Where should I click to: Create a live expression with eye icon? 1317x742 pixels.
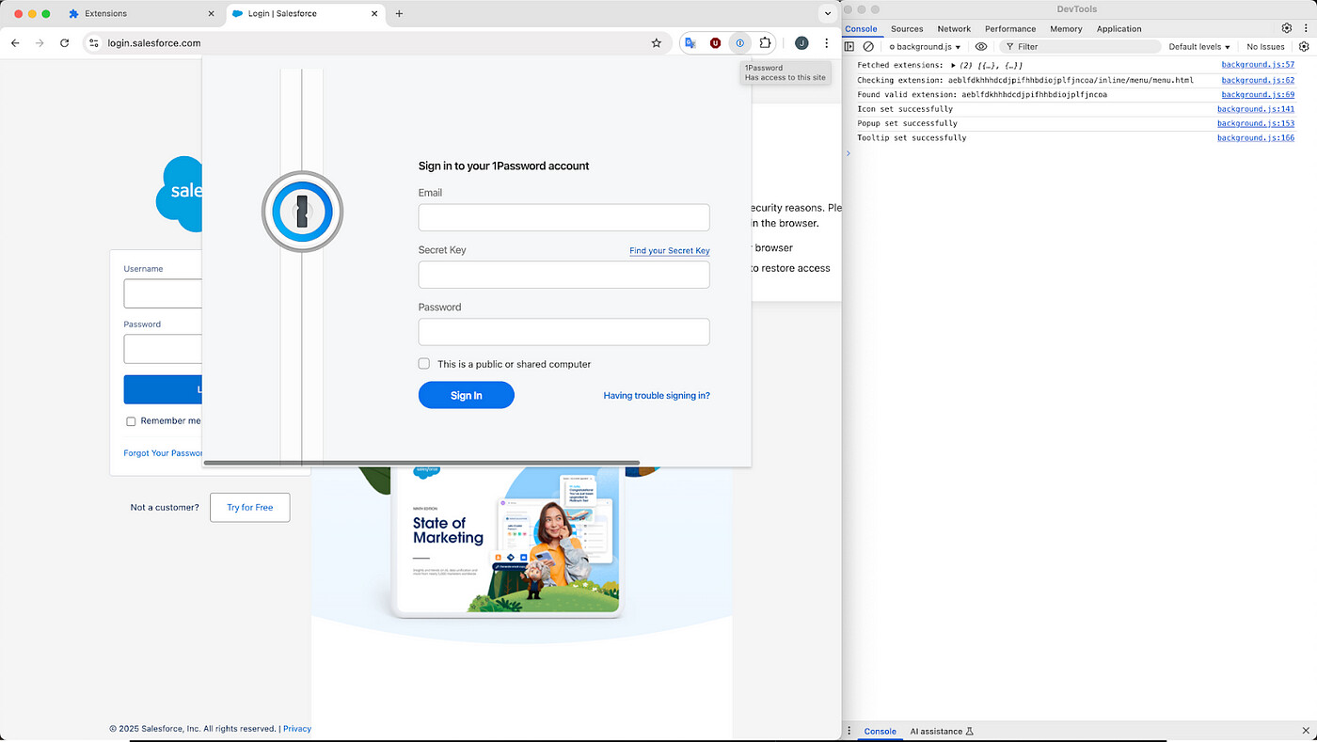[x=981, y=46]
